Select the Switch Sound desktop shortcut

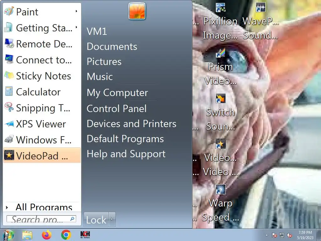pos(220,113)
